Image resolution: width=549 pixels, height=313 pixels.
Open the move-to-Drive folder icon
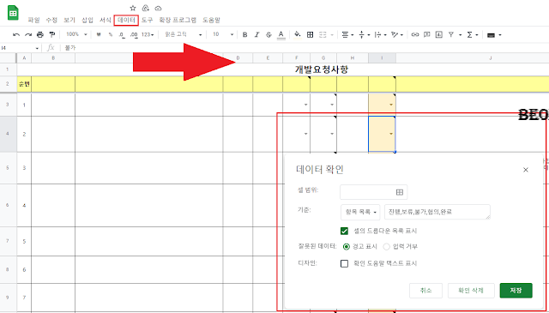click(145, 8)
